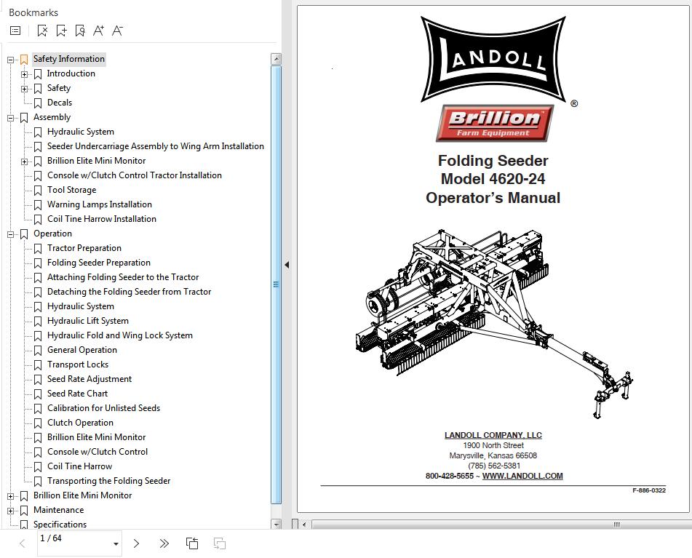Increase bookmark text size
The height and width of the screenshot is (558, 692).
(98, 31)
